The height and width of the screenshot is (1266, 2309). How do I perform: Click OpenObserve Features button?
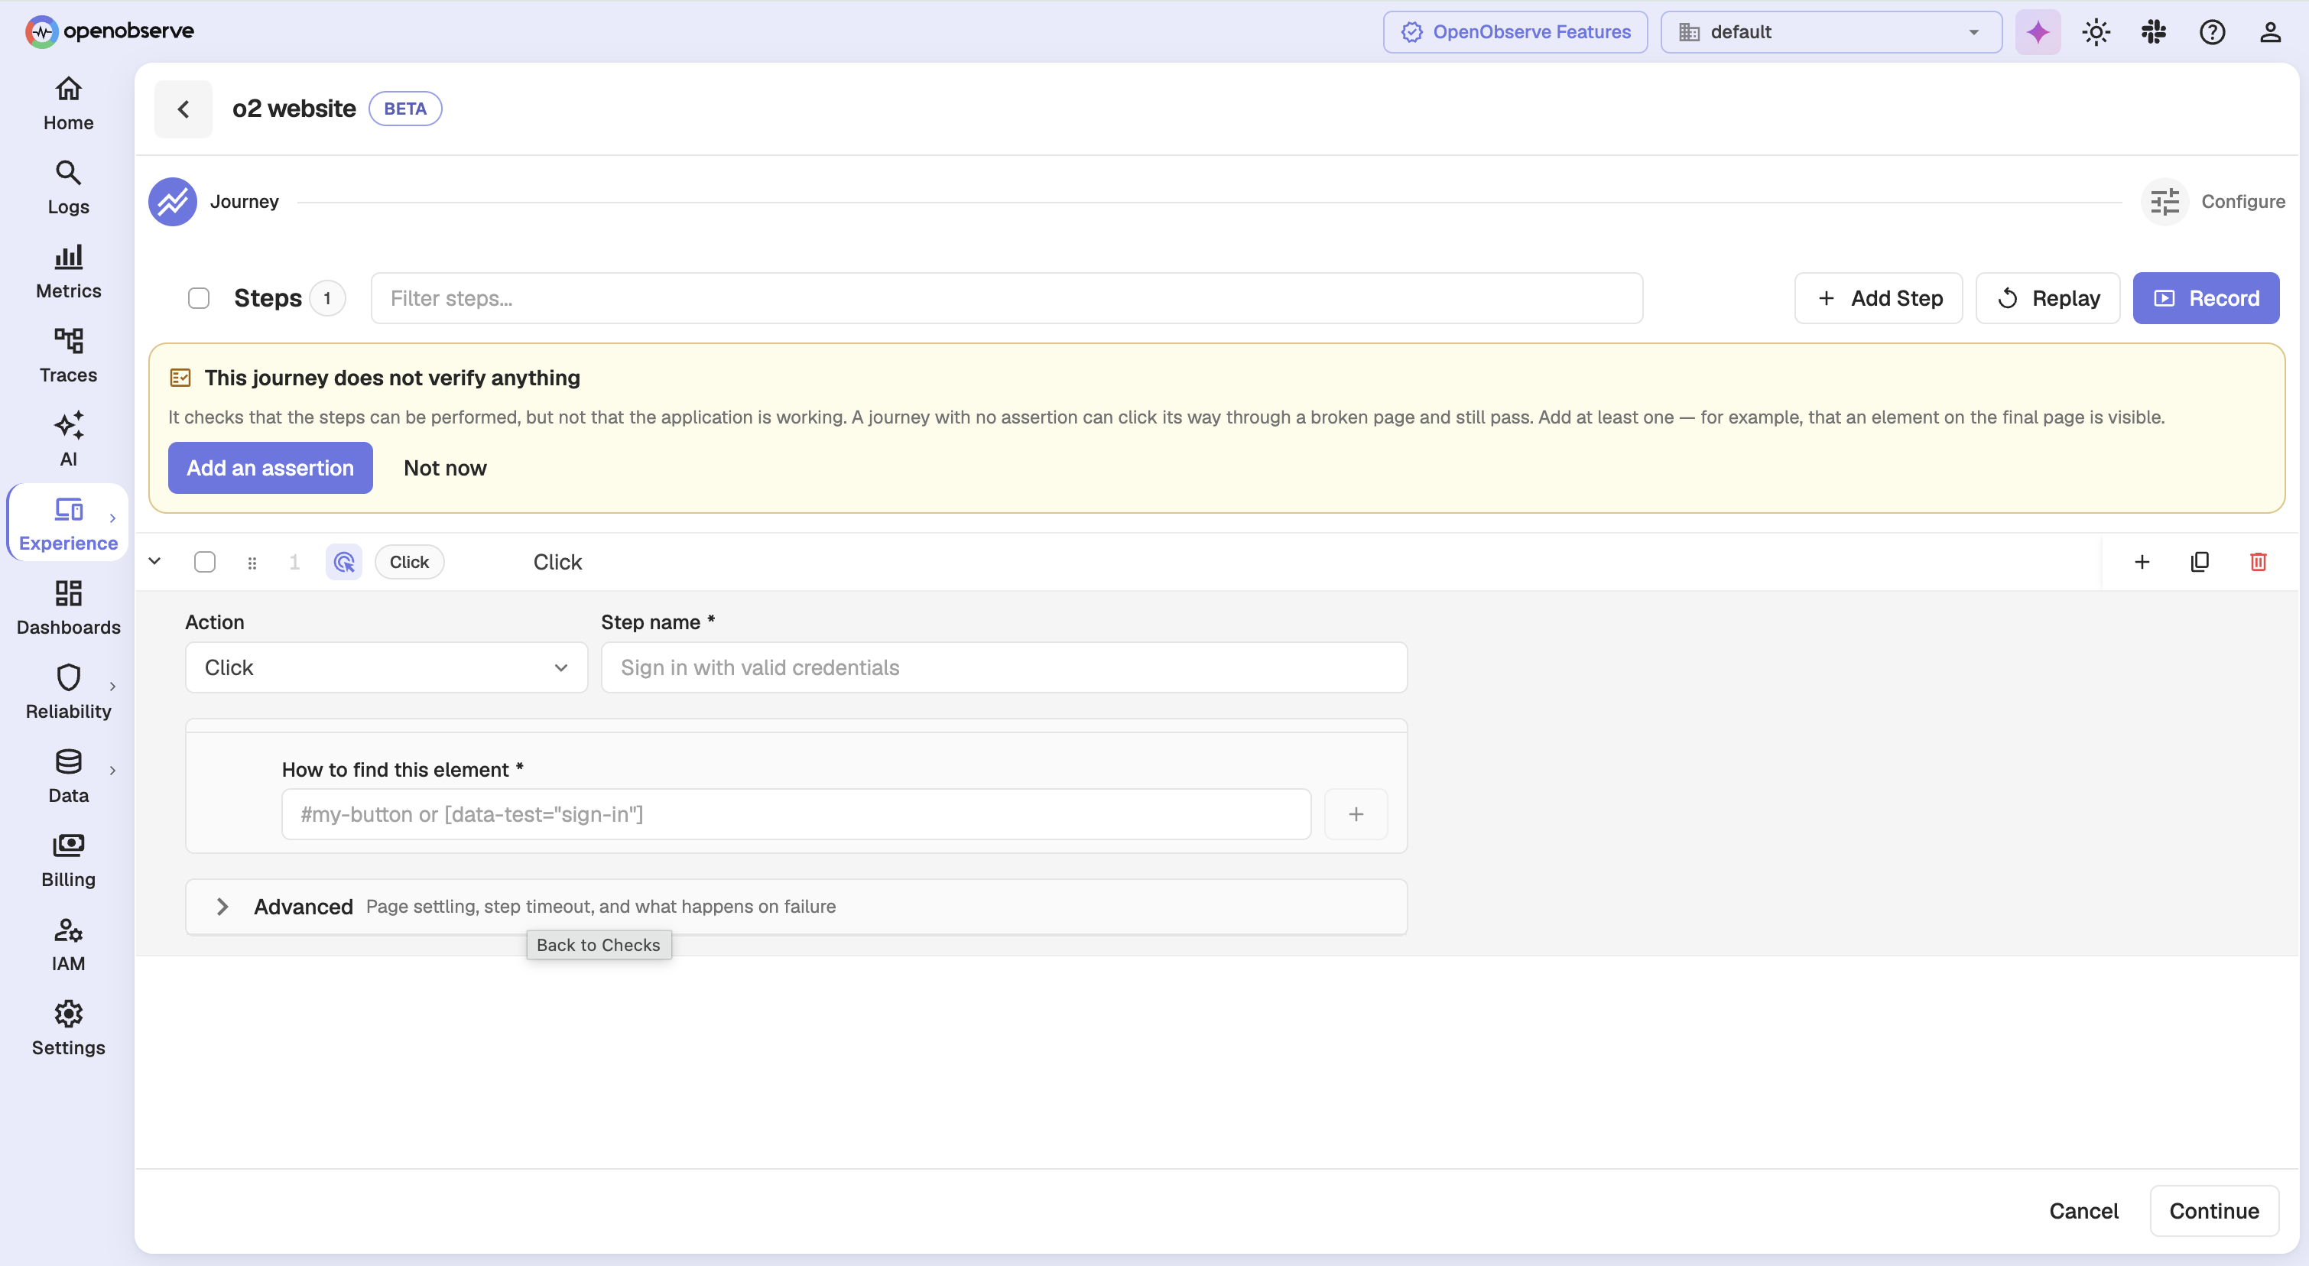(x=1515, y=32)
